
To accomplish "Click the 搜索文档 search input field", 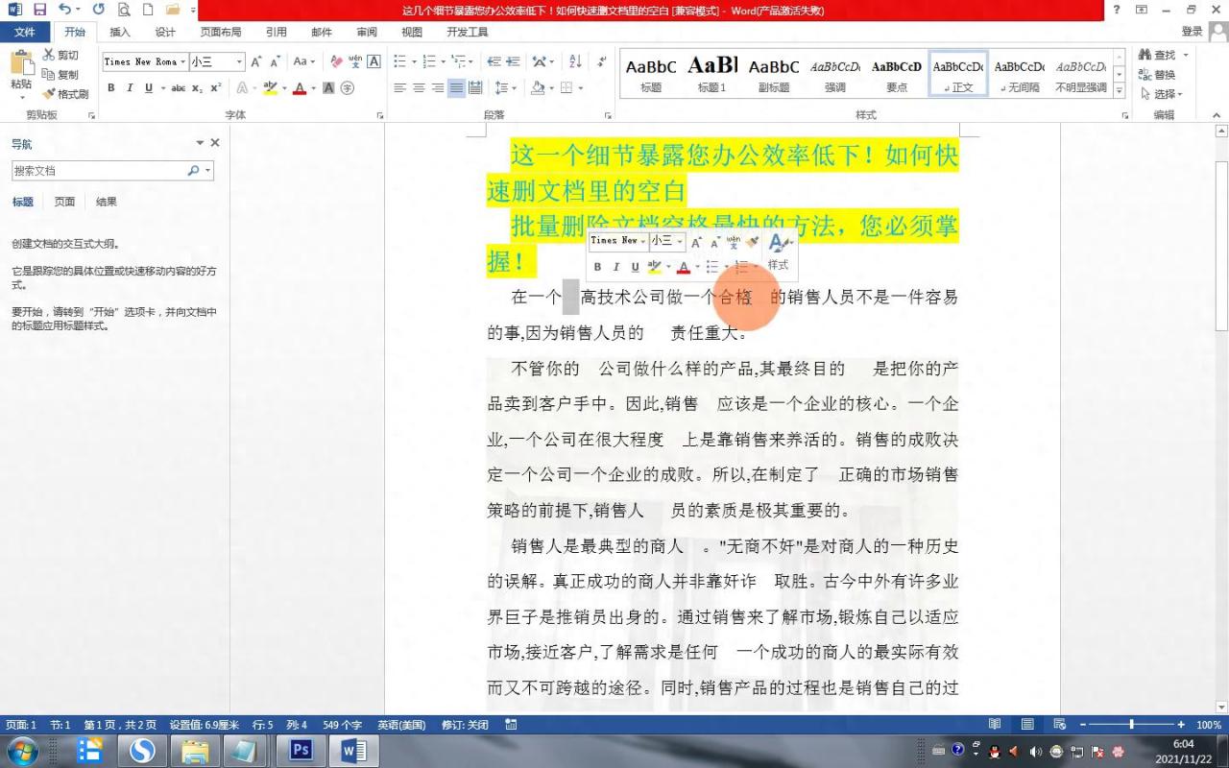I will tap(96, 170).
